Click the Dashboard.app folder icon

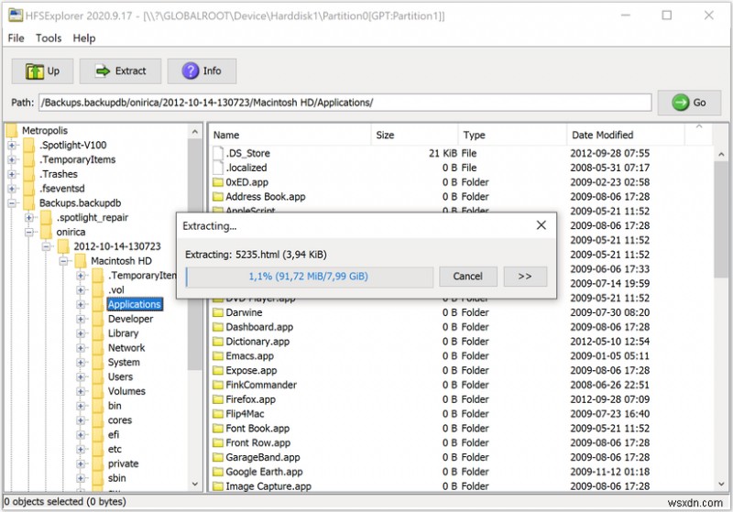(x=218, y=327)
